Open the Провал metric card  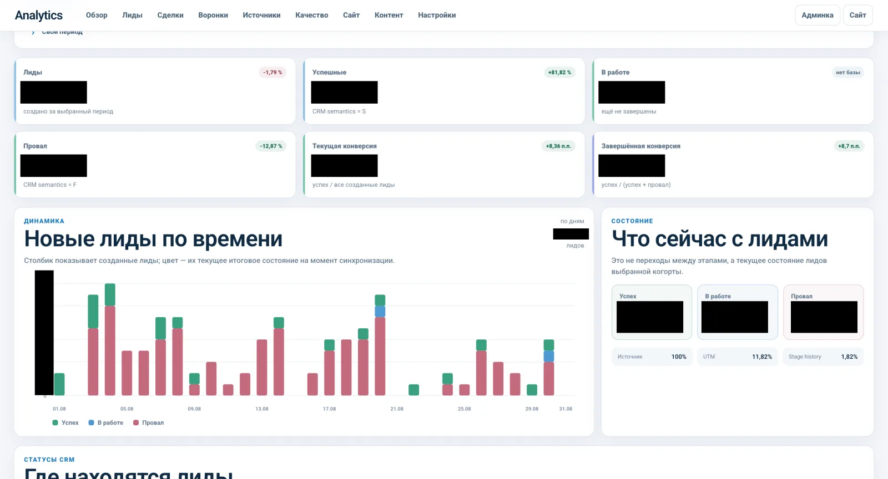[155, 165]
